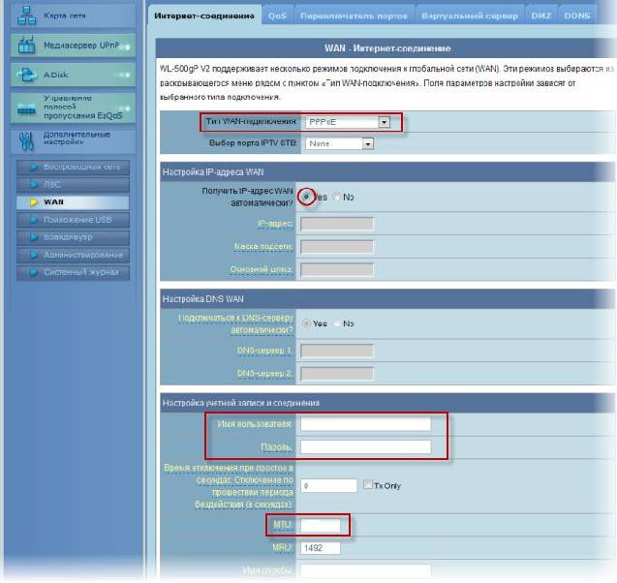Click the MTU help link
This screenshot has height=583, width=617.
283,525
